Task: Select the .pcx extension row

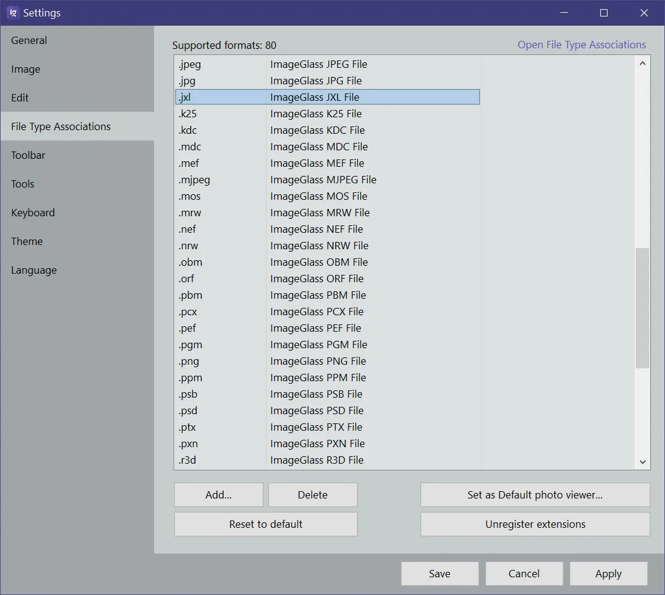Action: point(328,312)
